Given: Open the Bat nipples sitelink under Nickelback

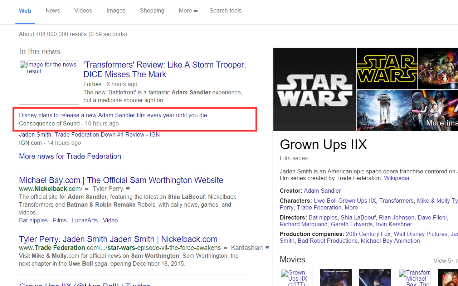Looking at the screenshot, I should tap(33, 220).
